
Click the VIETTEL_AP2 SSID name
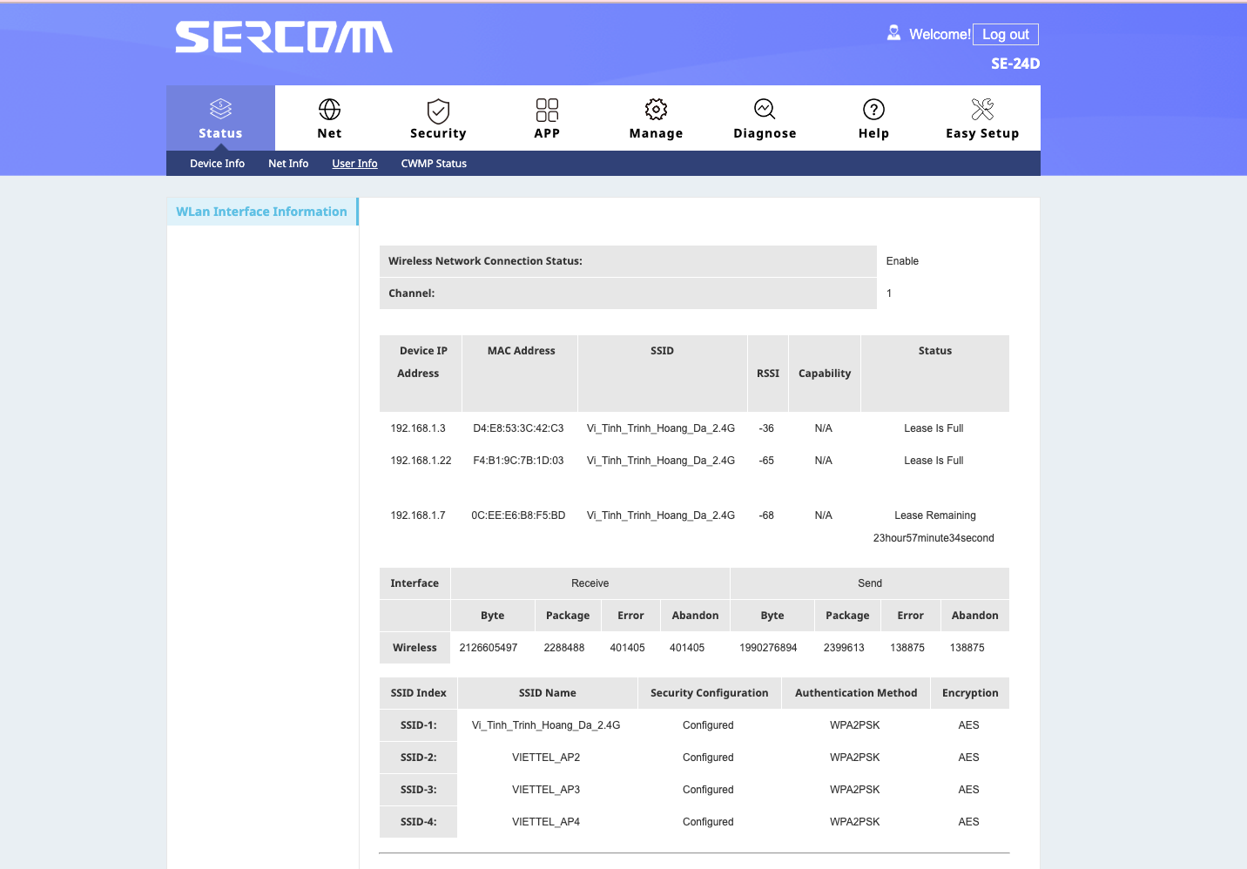[546, 758]
